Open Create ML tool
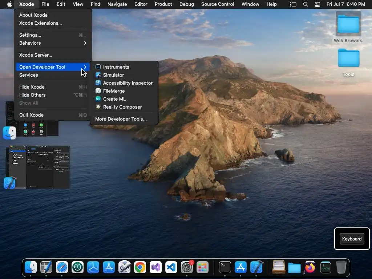372x279 pixels. pyautogui.click(x=114, y=99)
